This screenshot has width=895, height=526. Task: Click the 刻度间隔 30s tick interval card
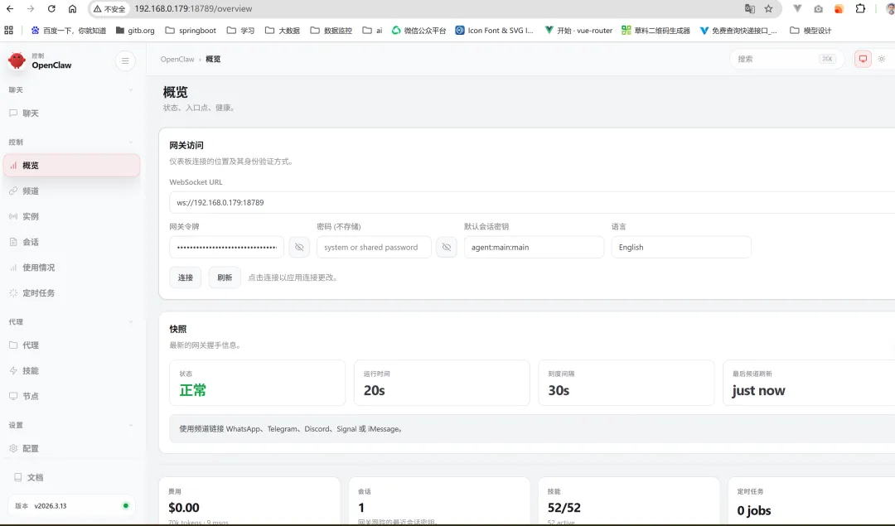(x=626, y=383)
